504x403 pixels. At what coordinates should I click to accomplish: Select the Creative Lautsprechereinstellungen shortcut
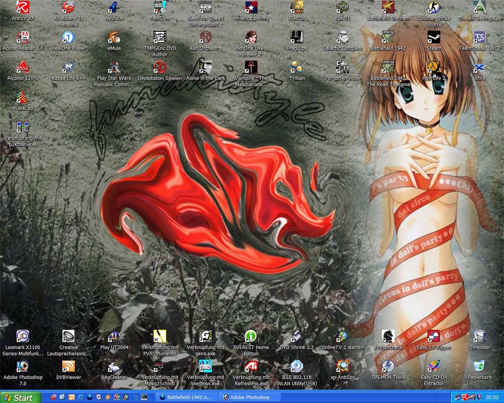click(68, 336)
